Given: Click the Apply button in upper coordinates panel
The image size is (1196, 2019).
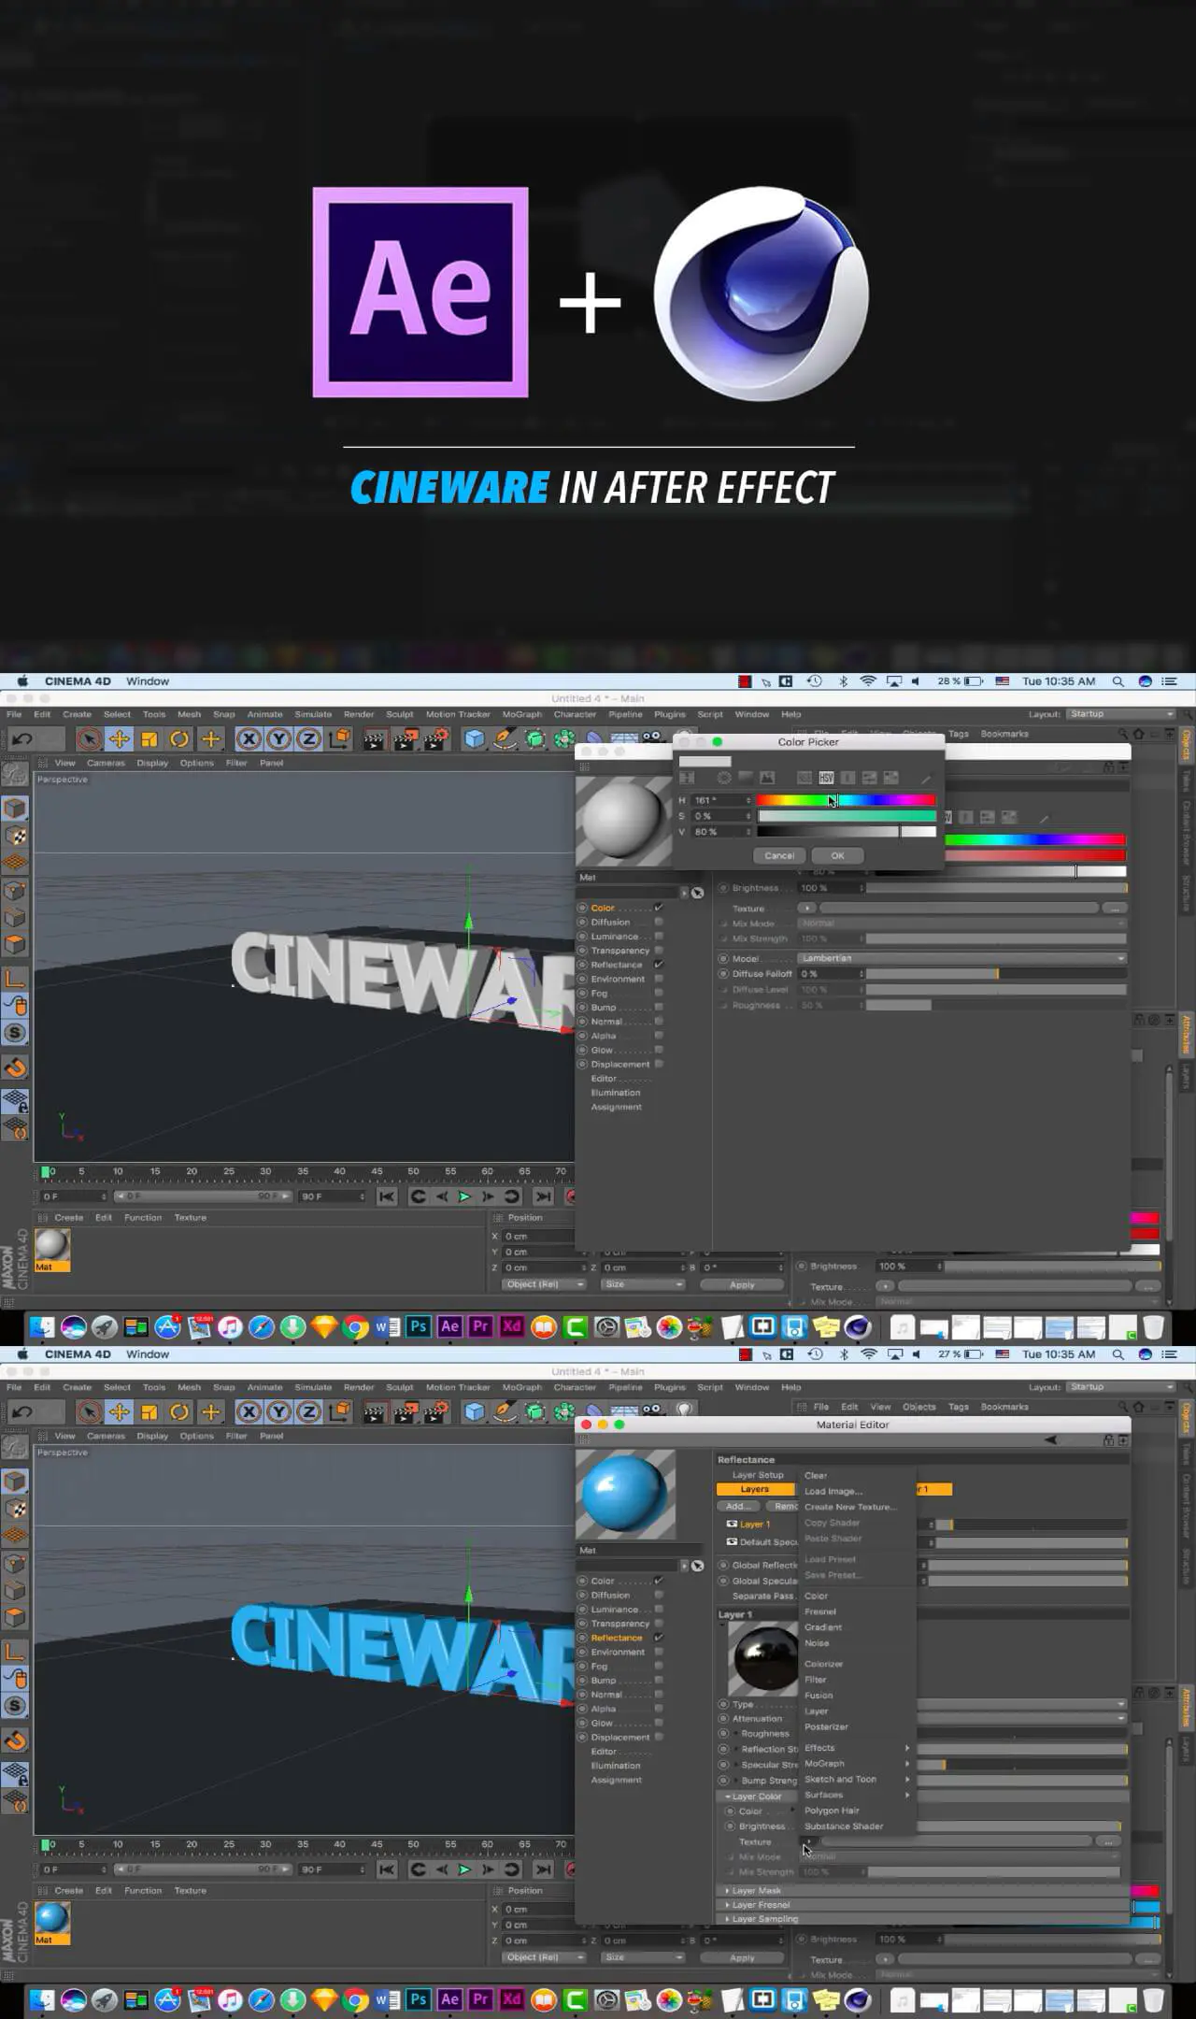Looking at the screenshot, I should 742,1284.
